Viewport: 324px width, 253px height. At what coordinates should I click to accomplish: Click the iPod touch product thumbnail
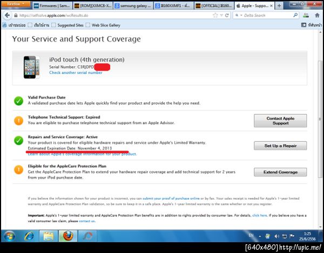pyautogui.click(x=31, y=67)
